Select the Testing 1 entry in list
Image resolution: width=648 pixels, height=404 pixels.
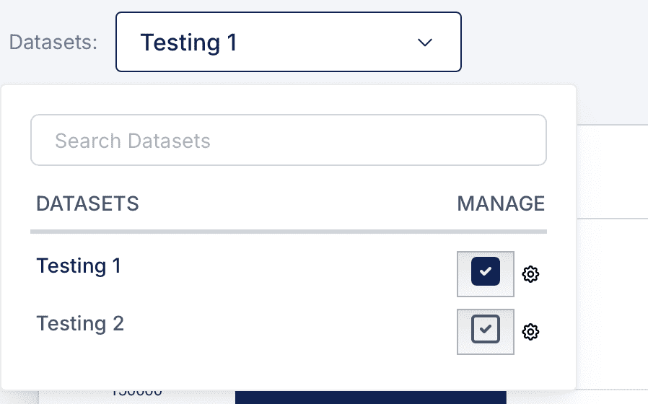(79, 265)
